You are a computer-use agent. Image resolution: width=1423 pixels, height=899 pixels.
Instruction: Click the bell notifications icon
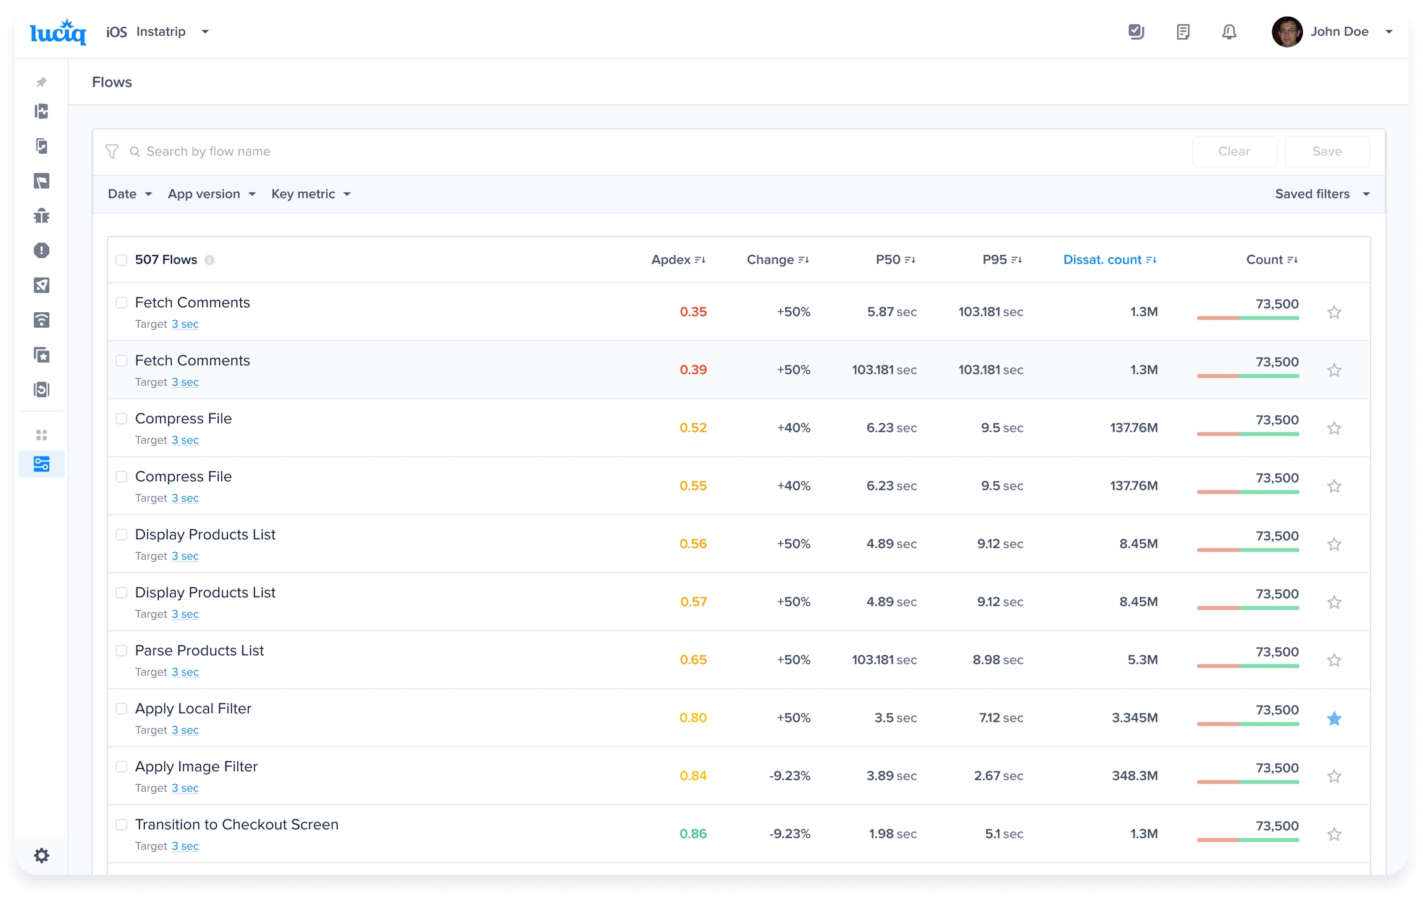[1229, 31]
